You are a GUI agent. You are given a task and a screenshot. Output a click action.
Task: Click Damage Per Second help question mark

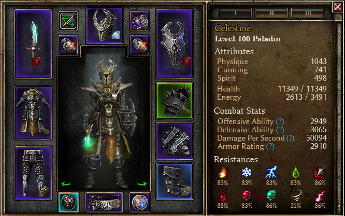point(291,138)
